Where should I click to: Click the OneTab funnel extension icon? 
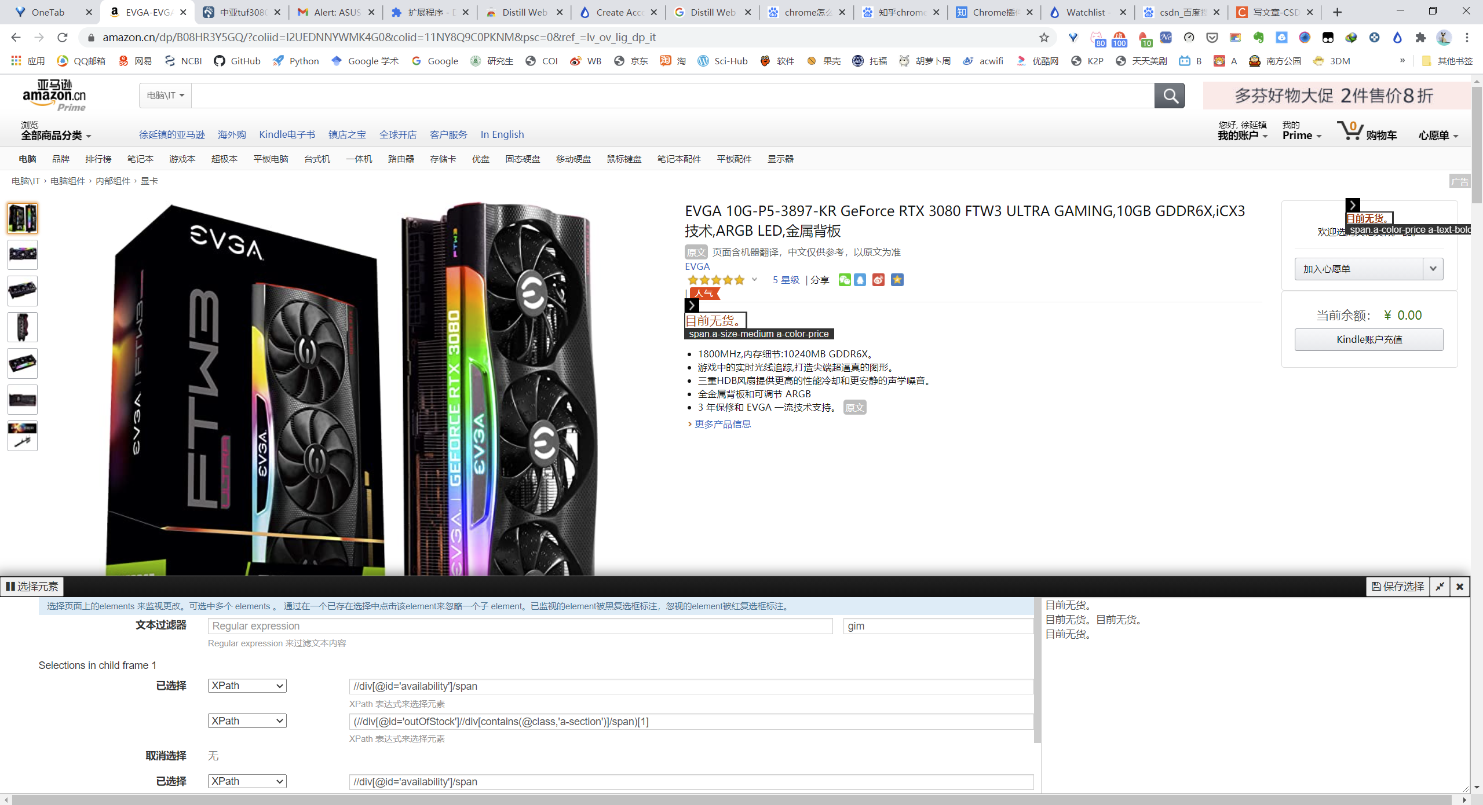1073,38
